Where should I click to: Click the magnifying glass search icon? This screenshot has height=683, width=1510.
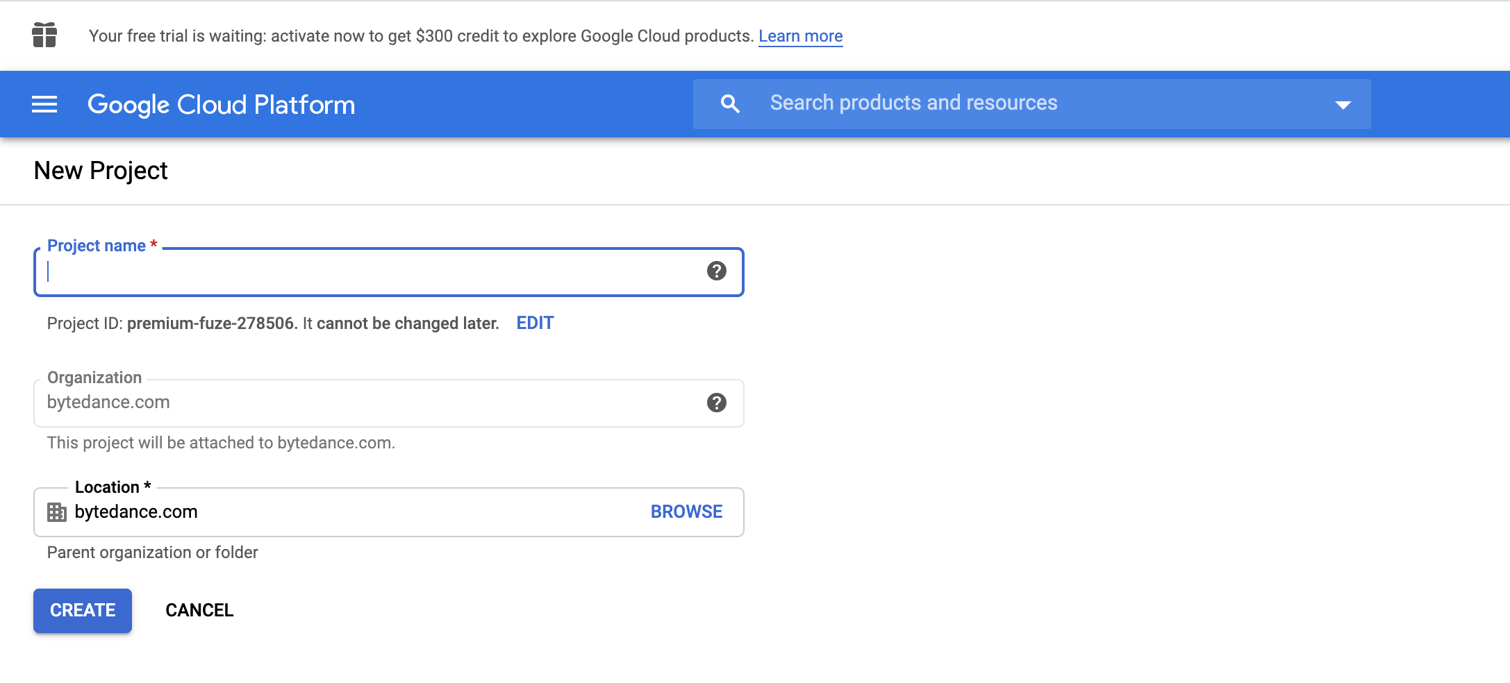[x=730, y=104]
